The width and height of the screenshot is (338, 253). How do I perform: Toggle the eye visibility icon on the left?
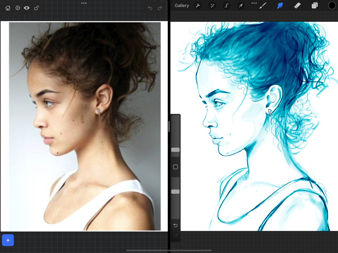coord(27,8)
